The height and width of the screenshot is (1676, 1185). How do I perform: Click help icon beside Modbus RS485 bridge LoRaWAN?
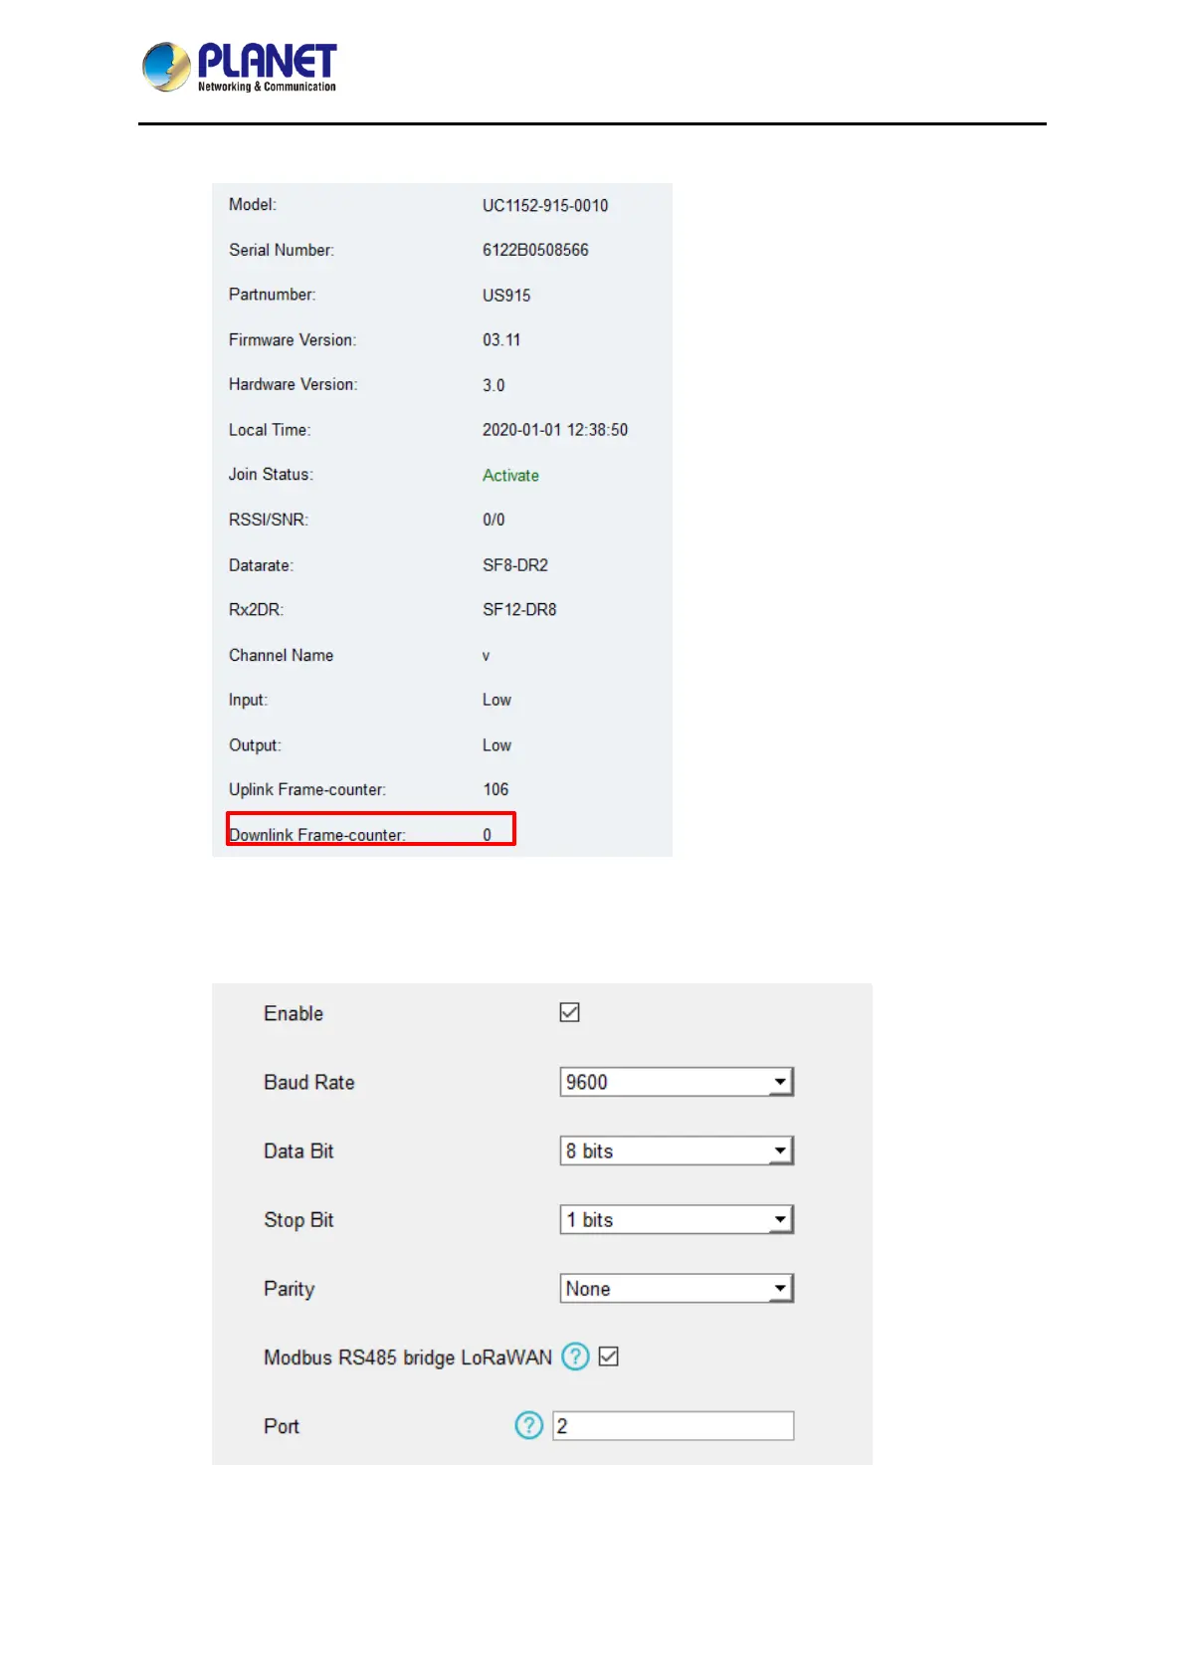575,1357
